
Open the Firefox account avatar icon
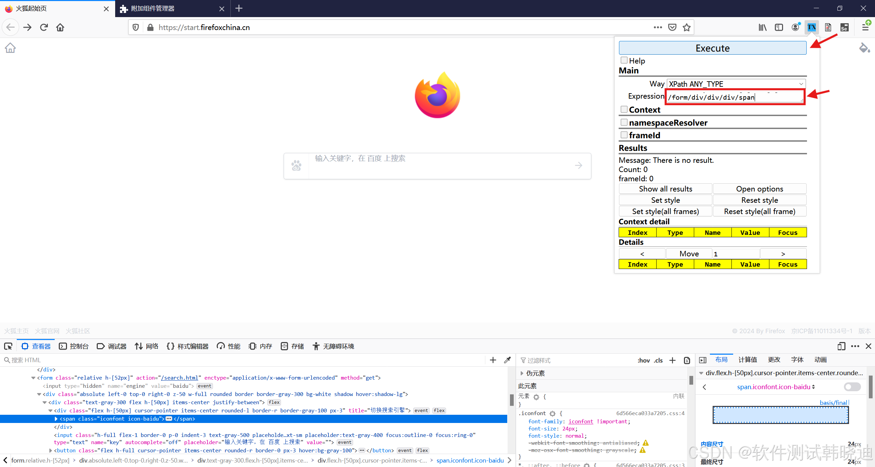click(x=795, y=27)
